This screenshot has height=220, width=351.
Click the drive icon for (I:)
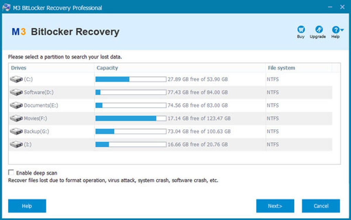[x=16, y=144]
